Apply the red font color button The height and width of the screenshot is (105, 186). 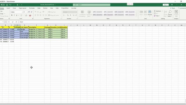(30, 15)
